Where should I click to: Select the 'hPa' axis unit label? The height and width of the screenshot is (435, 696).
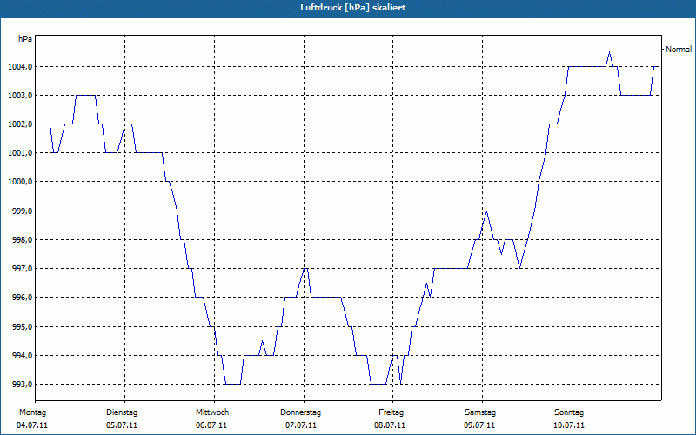pyautogui.click(x=25, y=39)
